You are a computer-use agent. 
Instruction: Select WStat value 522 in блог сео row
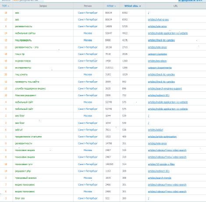pyautogui.click(x=107, y=198)
